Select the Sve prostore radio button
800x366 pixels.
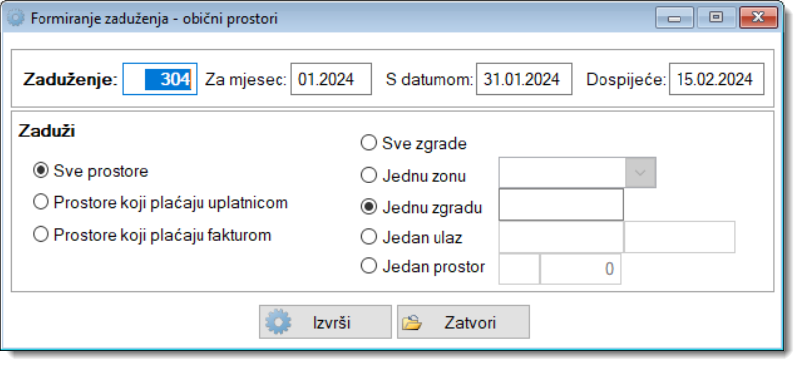(40, 171)
